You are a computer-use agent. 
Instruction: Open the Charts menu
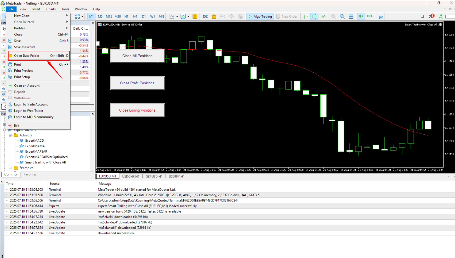pos(51,9)
